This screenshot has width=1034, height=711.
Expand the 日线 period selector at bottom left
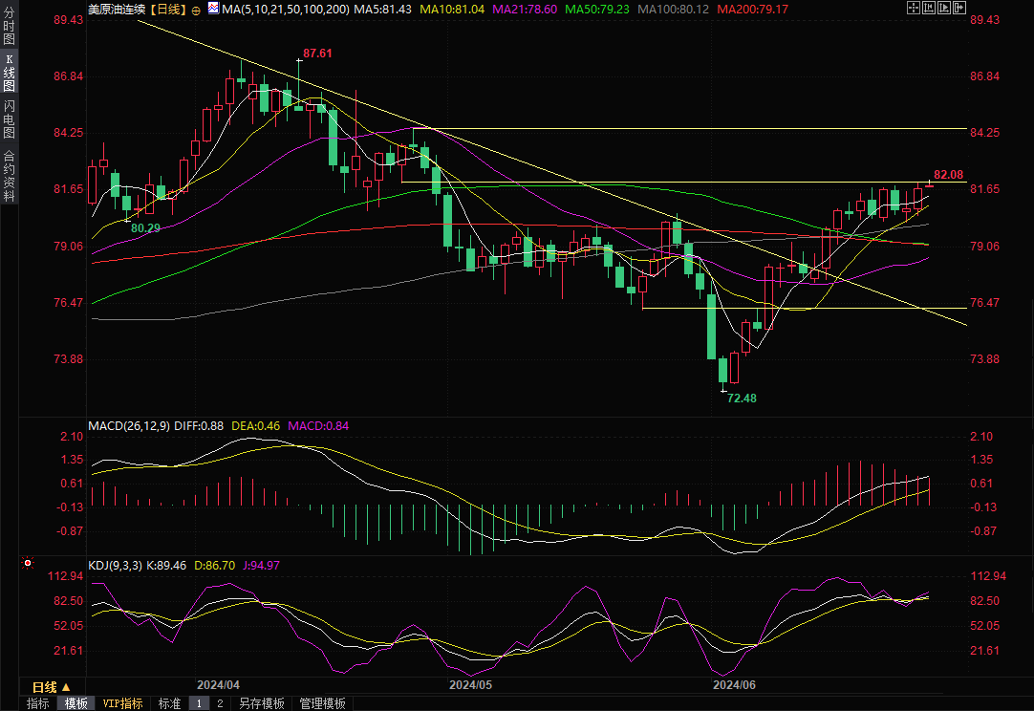pyautogui.click(x=52, y=686)
